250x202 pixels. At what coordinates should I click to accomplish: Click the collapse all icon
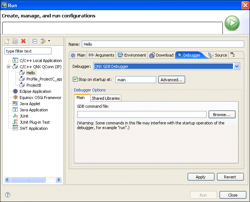pos(34,41)
